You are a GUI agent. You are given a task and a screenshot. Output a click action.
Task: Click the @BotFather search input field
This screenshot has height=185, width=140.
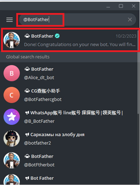pos(77,20)
